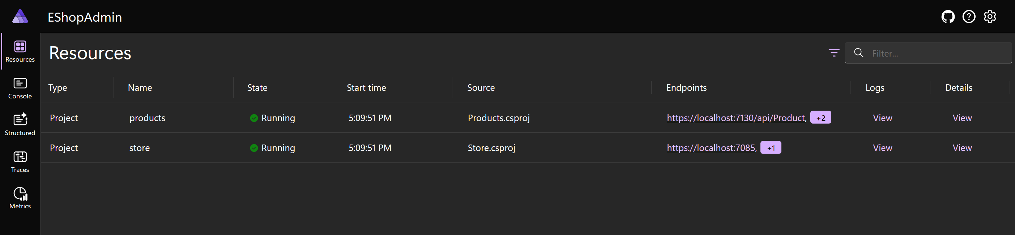Viewport: 1015px width, 235px height.
Task: Go to the Resources page
Action: pyautogui.click(x=20, y=51)
